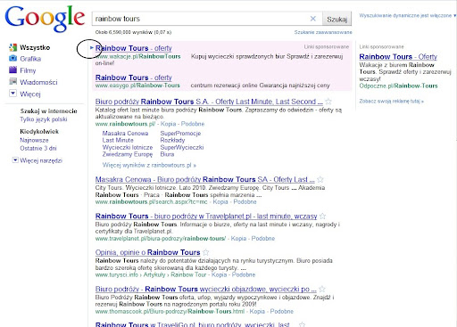Star the Opinia, opinie o Rainbow Tours result

(x=205, y=252)
